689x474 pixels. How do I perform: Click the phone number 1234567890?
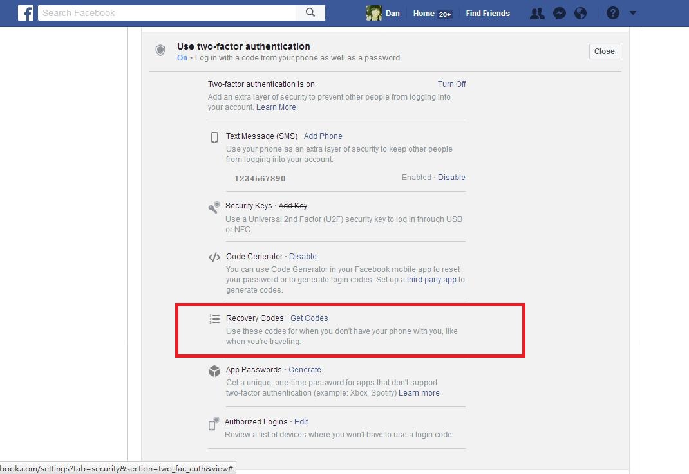(260, 179)
